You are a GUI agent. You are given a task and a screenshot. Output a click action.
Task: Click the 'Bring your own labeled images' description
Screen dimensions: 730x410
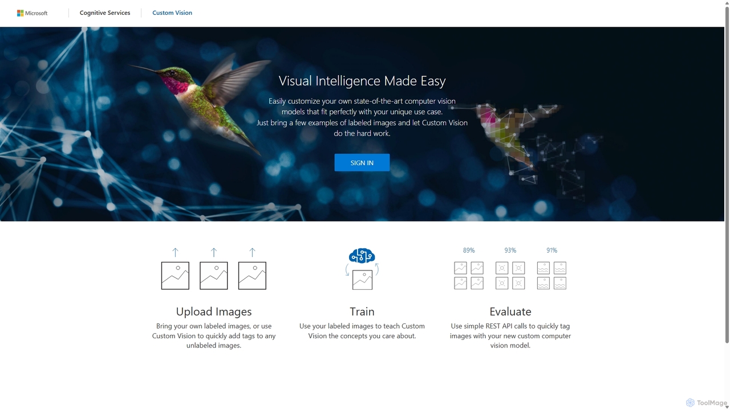point(214,336)
